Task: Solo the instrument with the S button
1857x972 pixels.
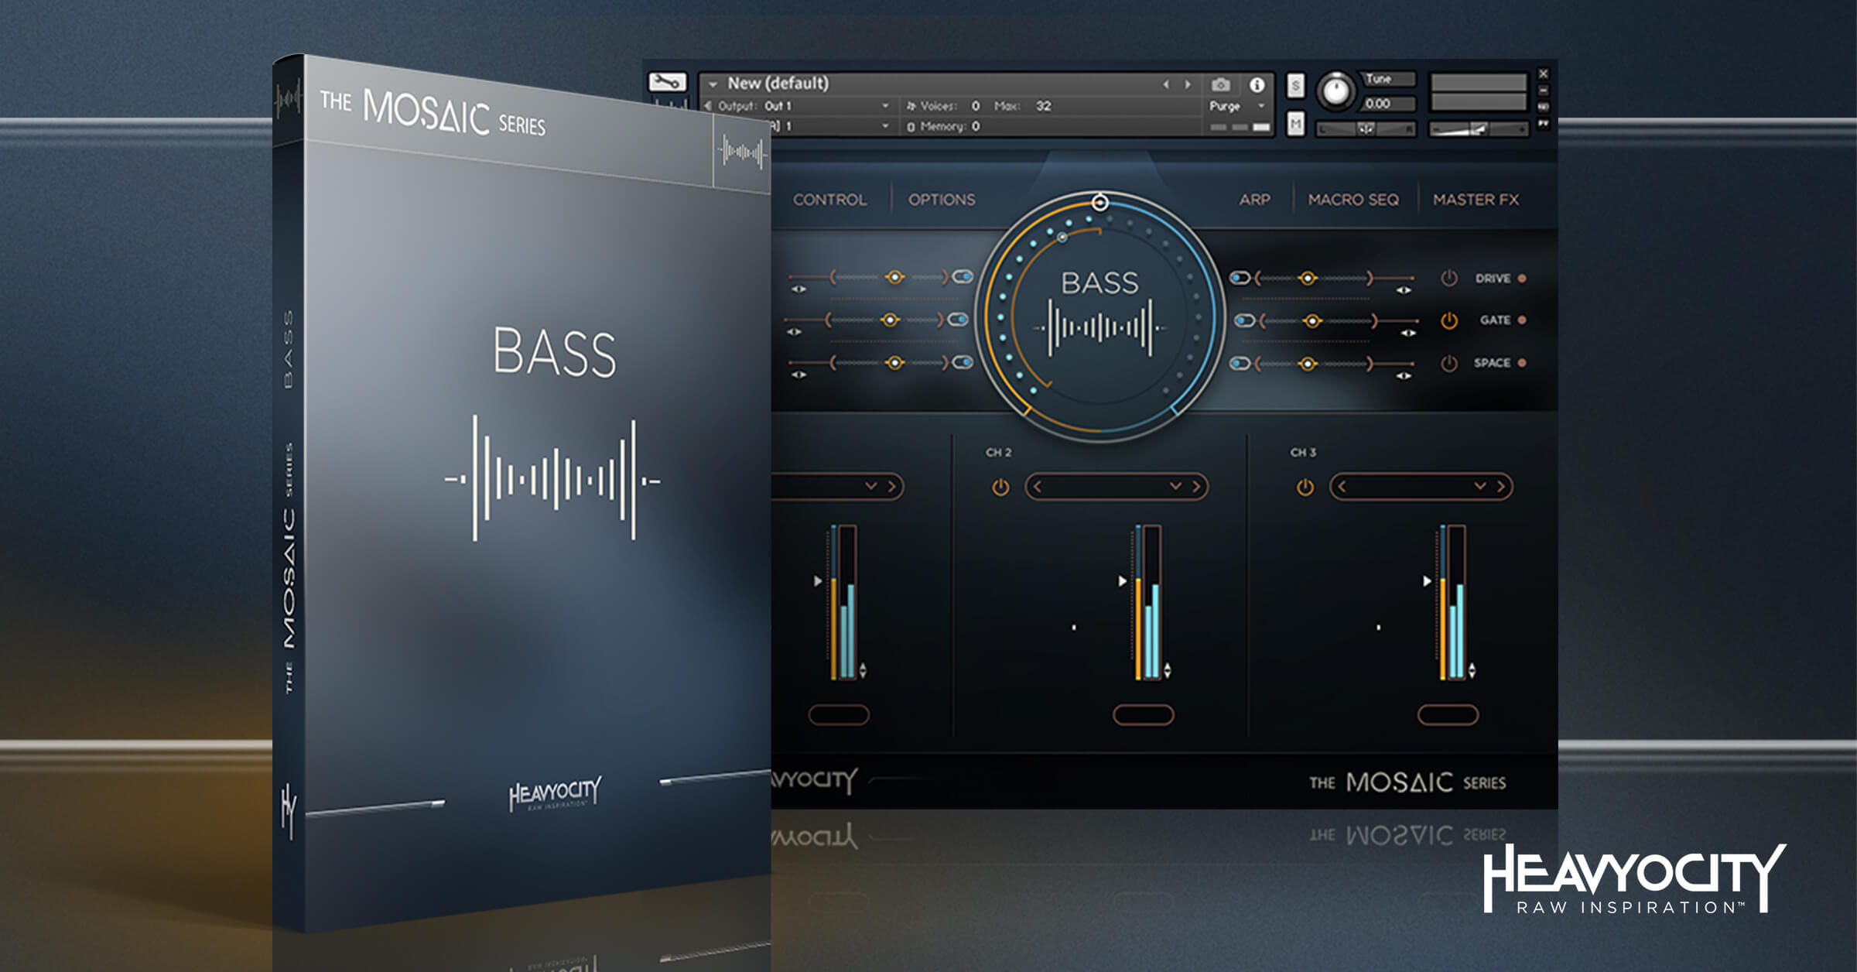Action: coord(1295,85)
